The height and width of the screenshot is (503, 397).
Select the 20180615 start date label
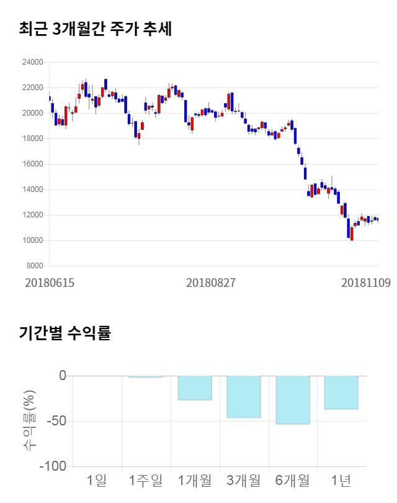[50, 283]
